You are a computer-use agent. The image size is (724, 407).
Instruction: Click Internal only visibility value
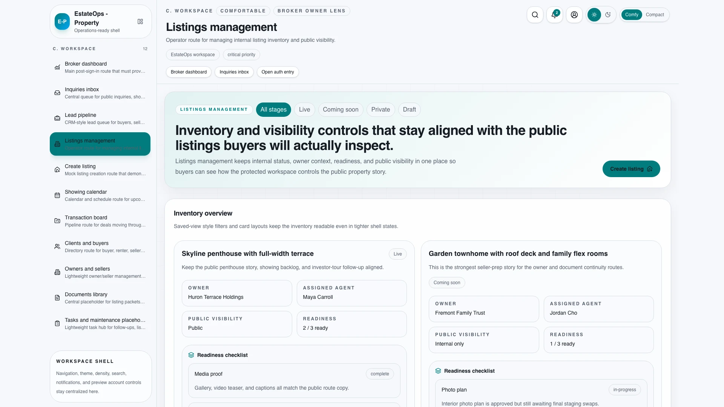449,344
